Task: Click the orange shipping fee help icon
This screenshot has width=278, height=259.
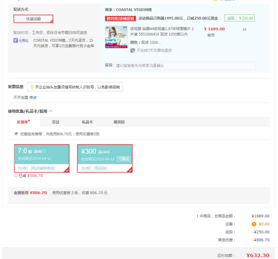Action: pyautogui.click(x=254, y=224)
